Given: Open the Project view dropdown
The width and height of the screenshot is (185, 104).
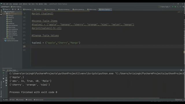Looking at the screenshot, I should click(7, 10).
